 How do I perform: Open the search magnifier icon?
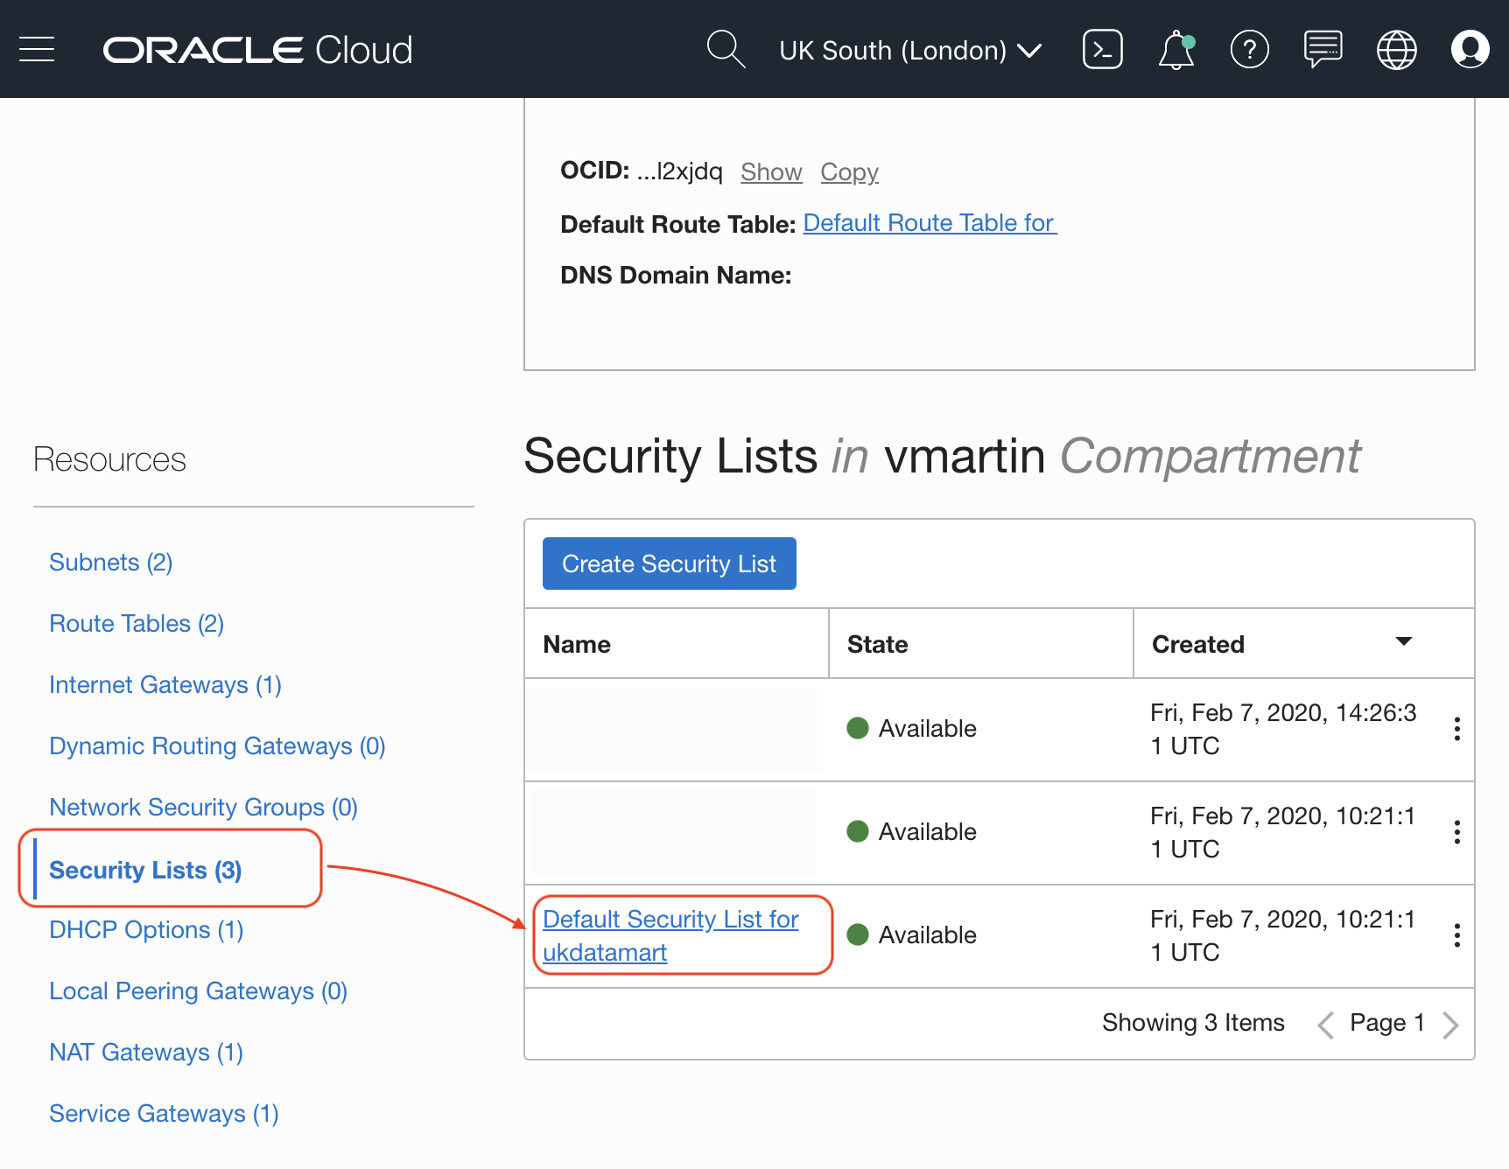click(x=726, y=49)
